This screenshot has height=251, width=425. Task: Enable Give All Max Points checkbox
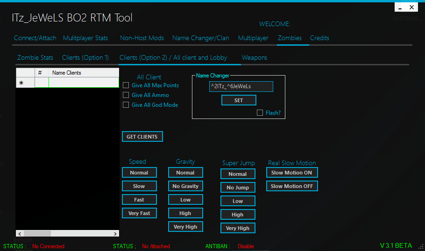126,85
